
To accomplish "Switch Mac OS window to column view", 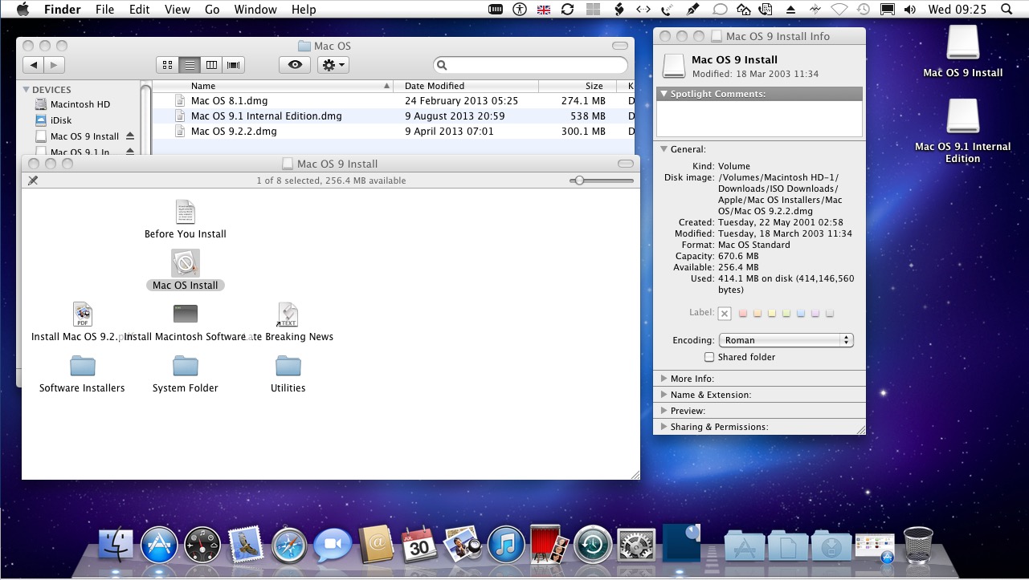I will (211, 65).
